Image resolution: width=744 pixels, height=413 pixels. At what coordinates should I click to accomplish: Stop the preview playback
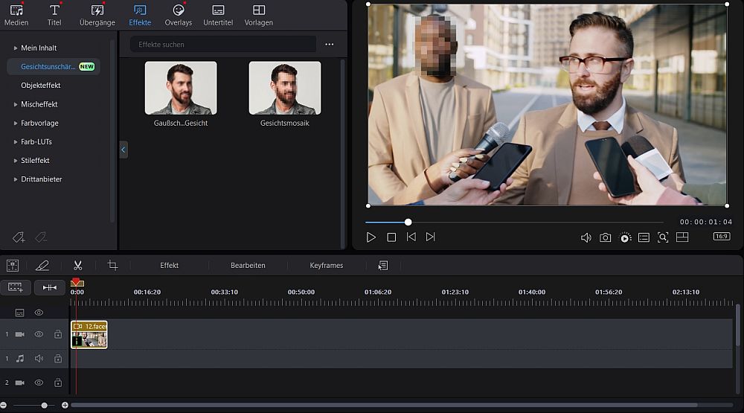click(x=391, y=237)
